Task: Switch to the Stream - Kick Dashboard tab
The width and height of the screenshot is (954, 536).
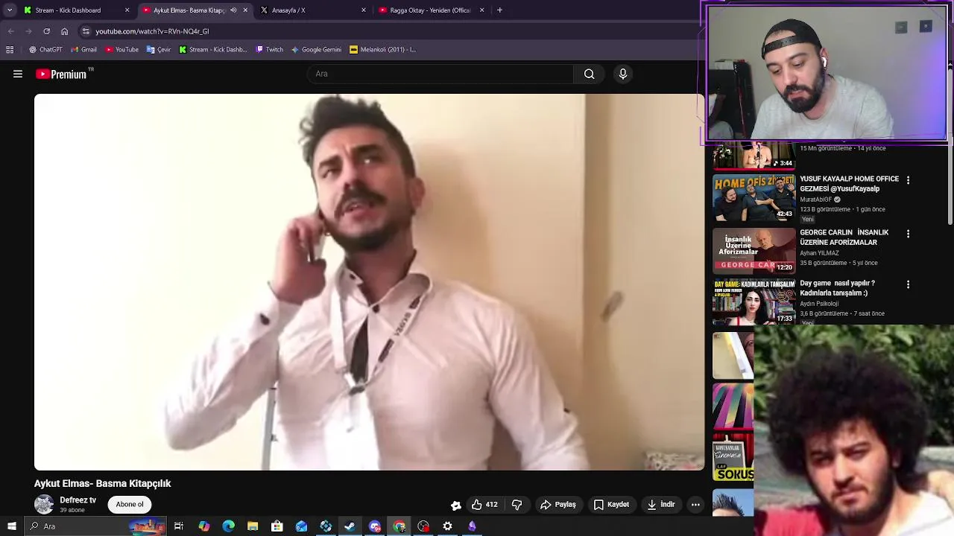Action: tap(75, 10)
